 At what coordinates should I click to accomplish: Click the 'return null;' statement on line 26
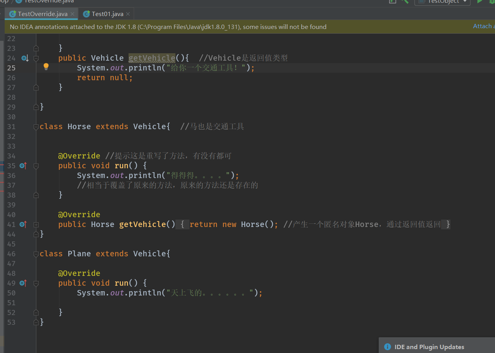(105, 78)
